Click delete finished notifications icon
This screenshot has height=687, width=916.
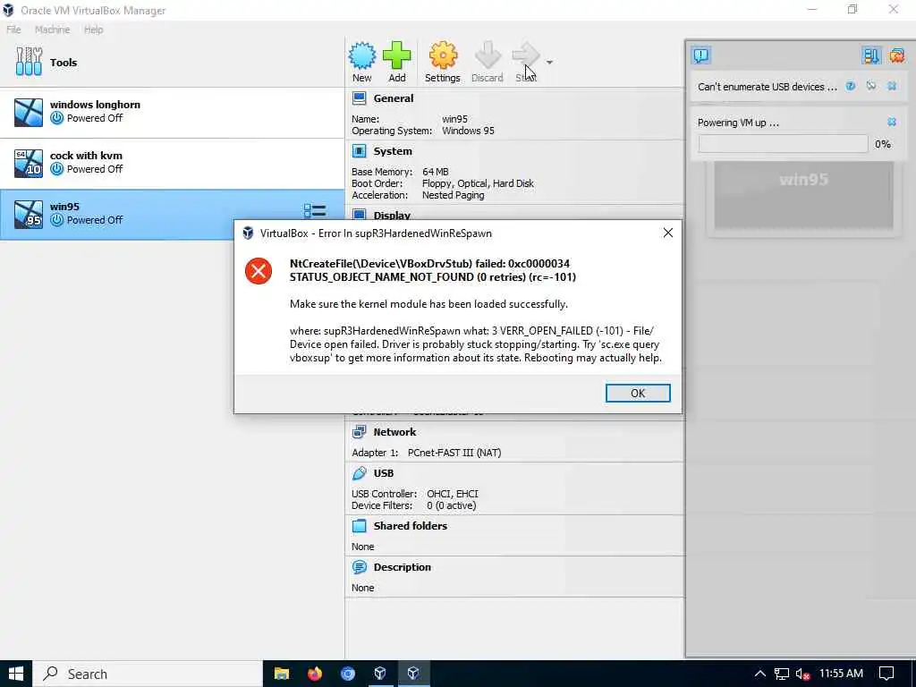pos(896,55)
